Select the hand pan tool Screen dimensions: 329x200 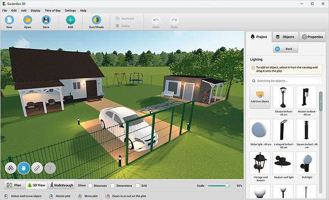click(24, 168)
